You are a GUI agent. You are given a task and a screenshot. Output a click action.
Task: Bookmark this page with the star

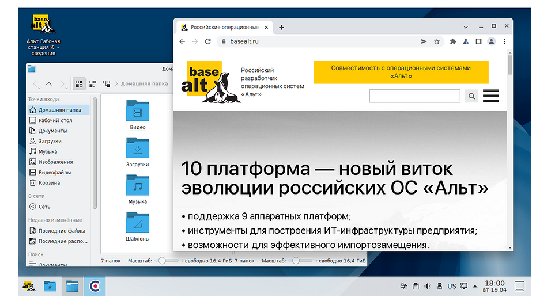coord(437,41)
